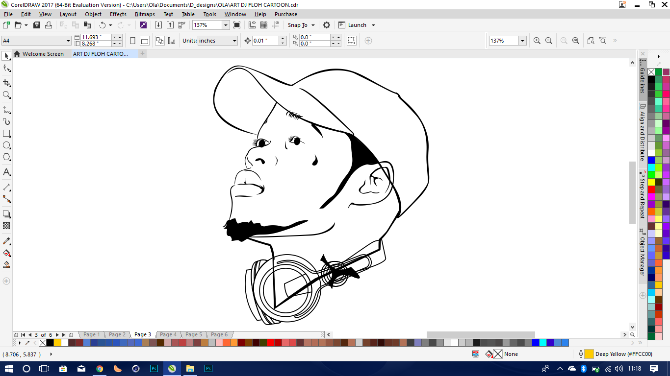
Task: Open the A4 page size dropdown
Action: point(69,41)
